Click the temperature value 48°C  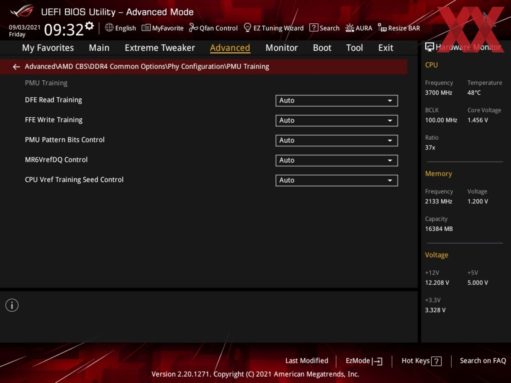474,93
